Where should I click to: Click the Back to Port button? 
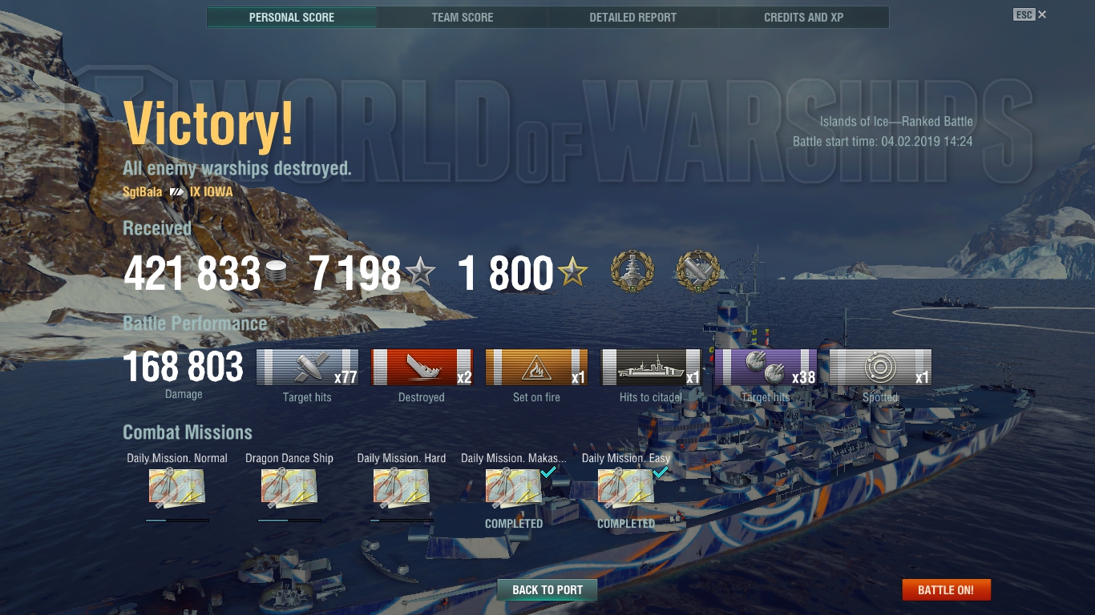click(x=547, y=590)
